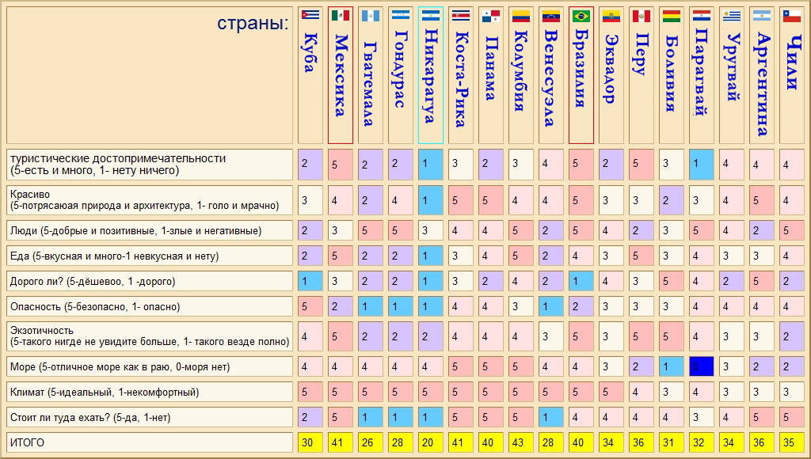Open the Перу country link
The image size is (811, 459).
[x=642, y=55]
